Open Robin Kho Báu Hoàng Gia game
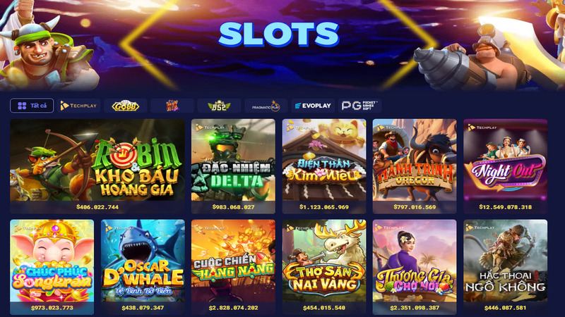The image size is (565, 317). click(97, 166)
